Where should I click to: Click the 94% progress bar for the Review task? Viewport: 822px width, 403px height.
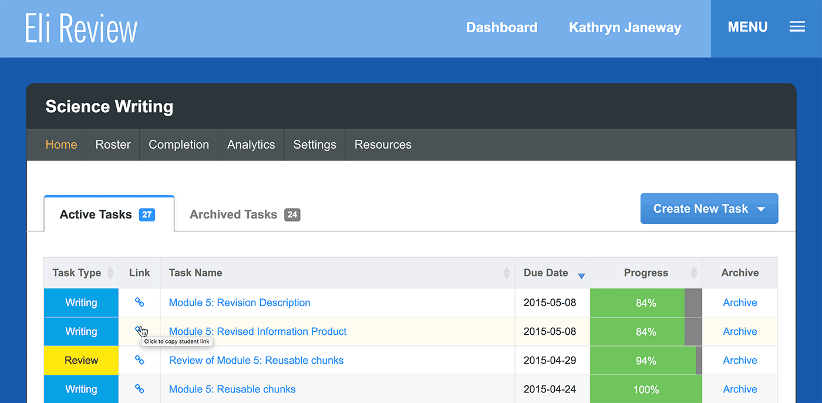tap(646, 360)
